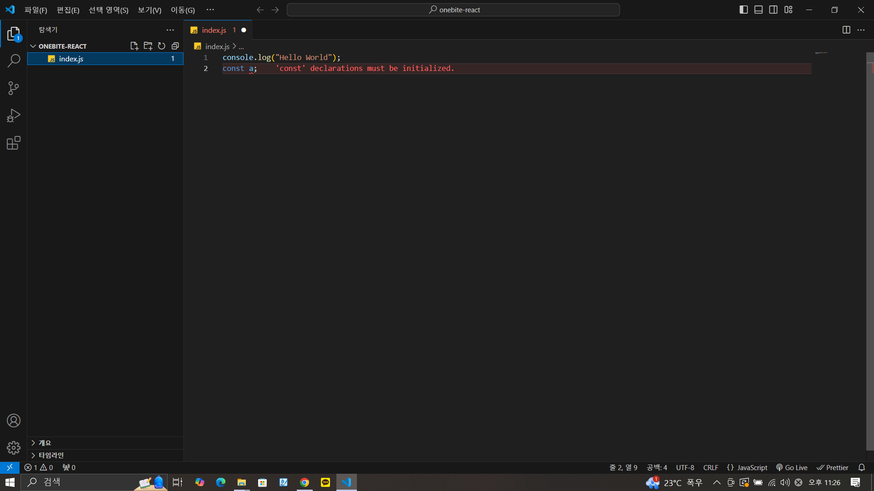Go back in navigation history

[x=260, y=10]
